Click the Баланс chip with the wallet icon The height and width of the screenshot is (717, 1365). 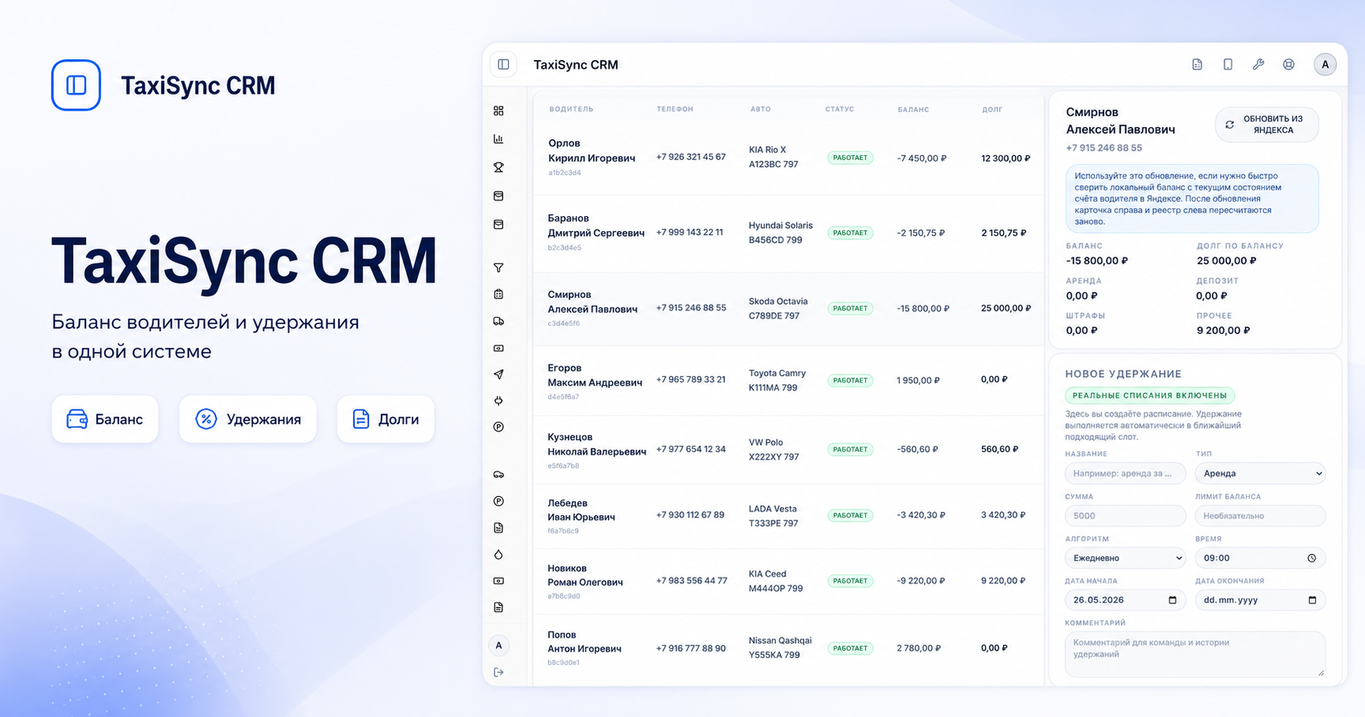105,419
